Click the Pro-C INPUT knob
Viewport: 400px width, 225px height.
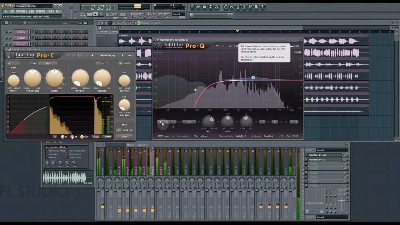point(13,81)
